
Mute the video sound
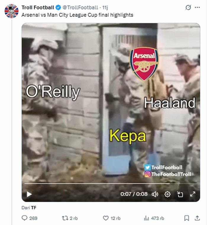pos(155,194)
